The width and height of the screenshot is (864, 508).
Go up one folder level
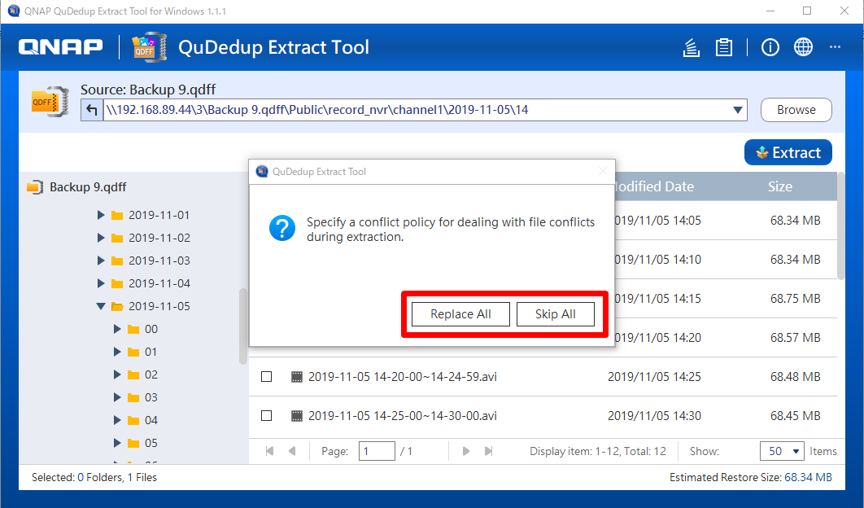click(x=92, y=110)
